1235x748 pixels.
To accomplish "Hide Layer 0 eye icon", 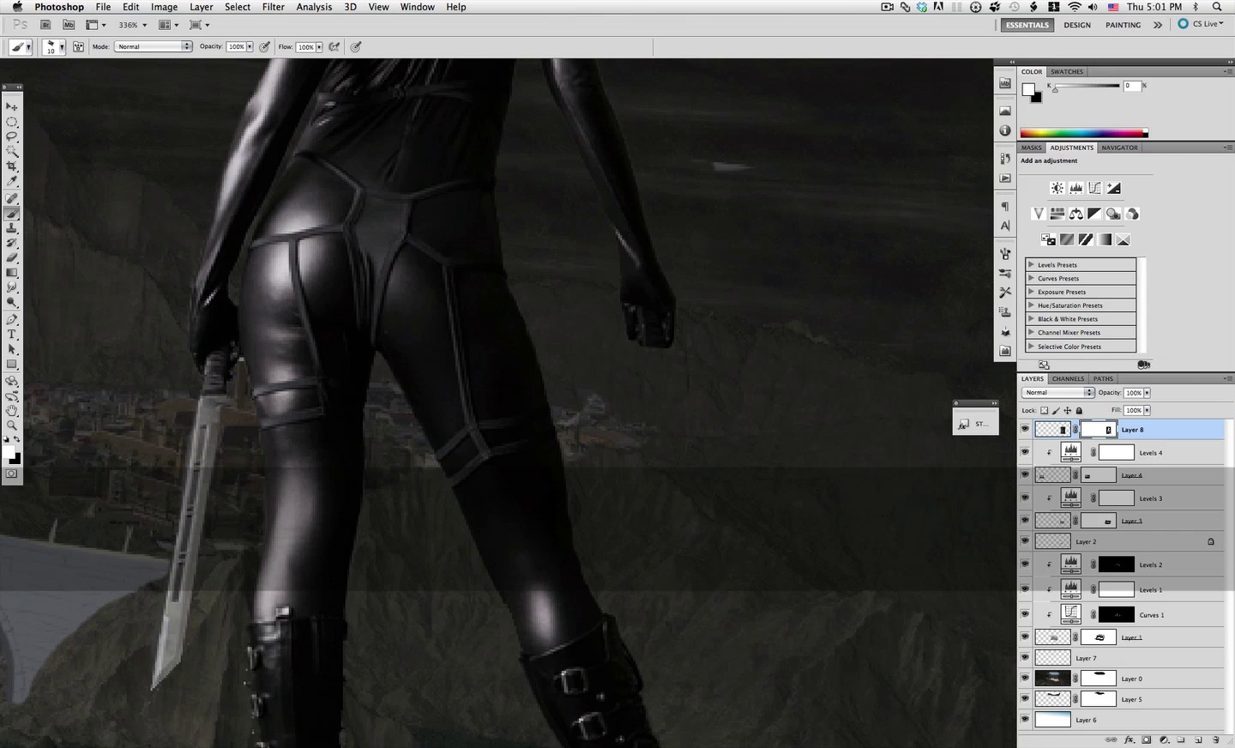I will click(x=1025, y=679).
